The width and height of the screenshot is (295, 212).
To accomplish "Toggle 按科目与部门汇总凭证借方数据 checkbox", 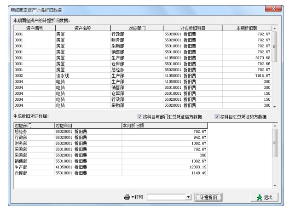I will 140,117.
